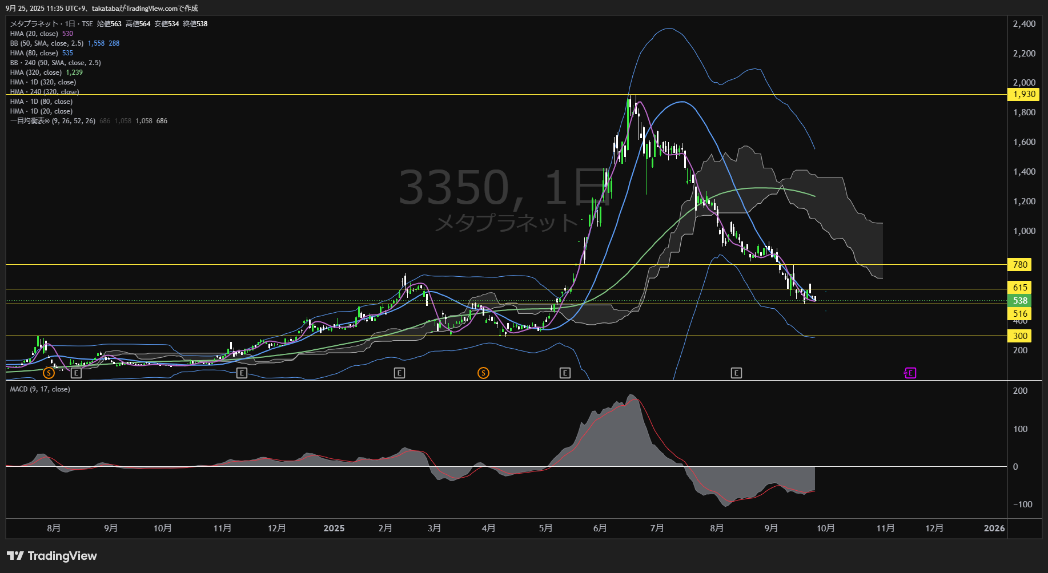Select the HMA (320, close) 1,239 legend

46,72
